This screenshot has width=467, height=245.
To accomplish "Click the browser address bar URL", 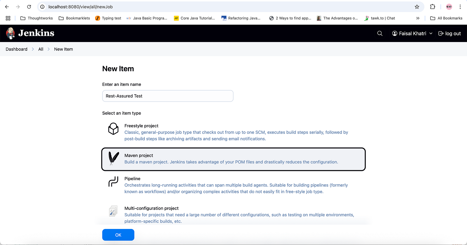I will point(81,7).
